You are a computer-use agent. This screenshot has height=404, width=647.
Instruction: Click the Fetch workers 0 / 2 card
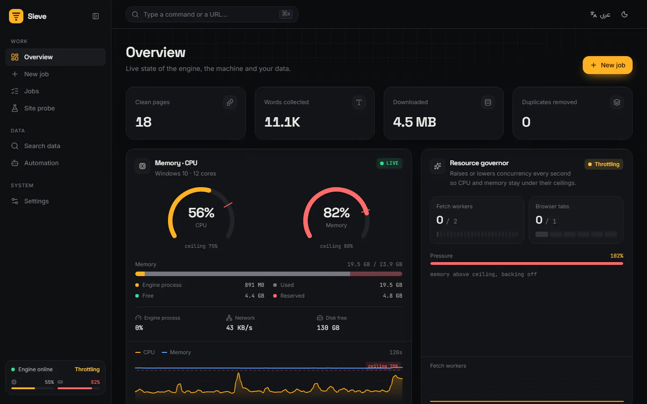click(477, 220)
